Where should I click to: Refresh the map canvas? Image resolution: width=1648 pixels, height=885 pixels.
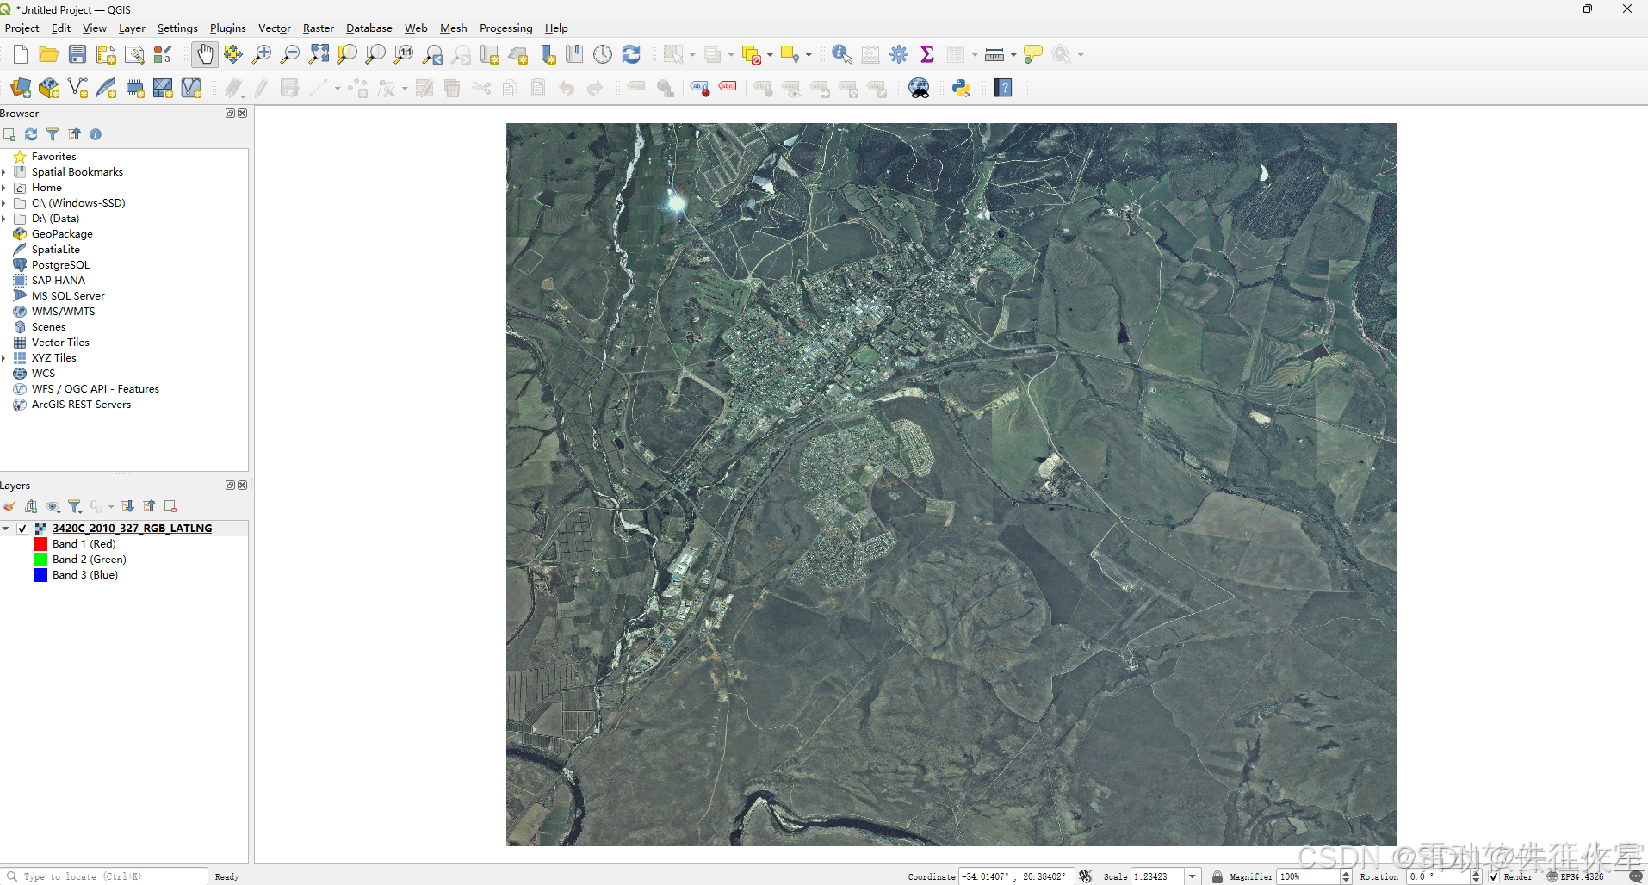(x=631, y=55)
